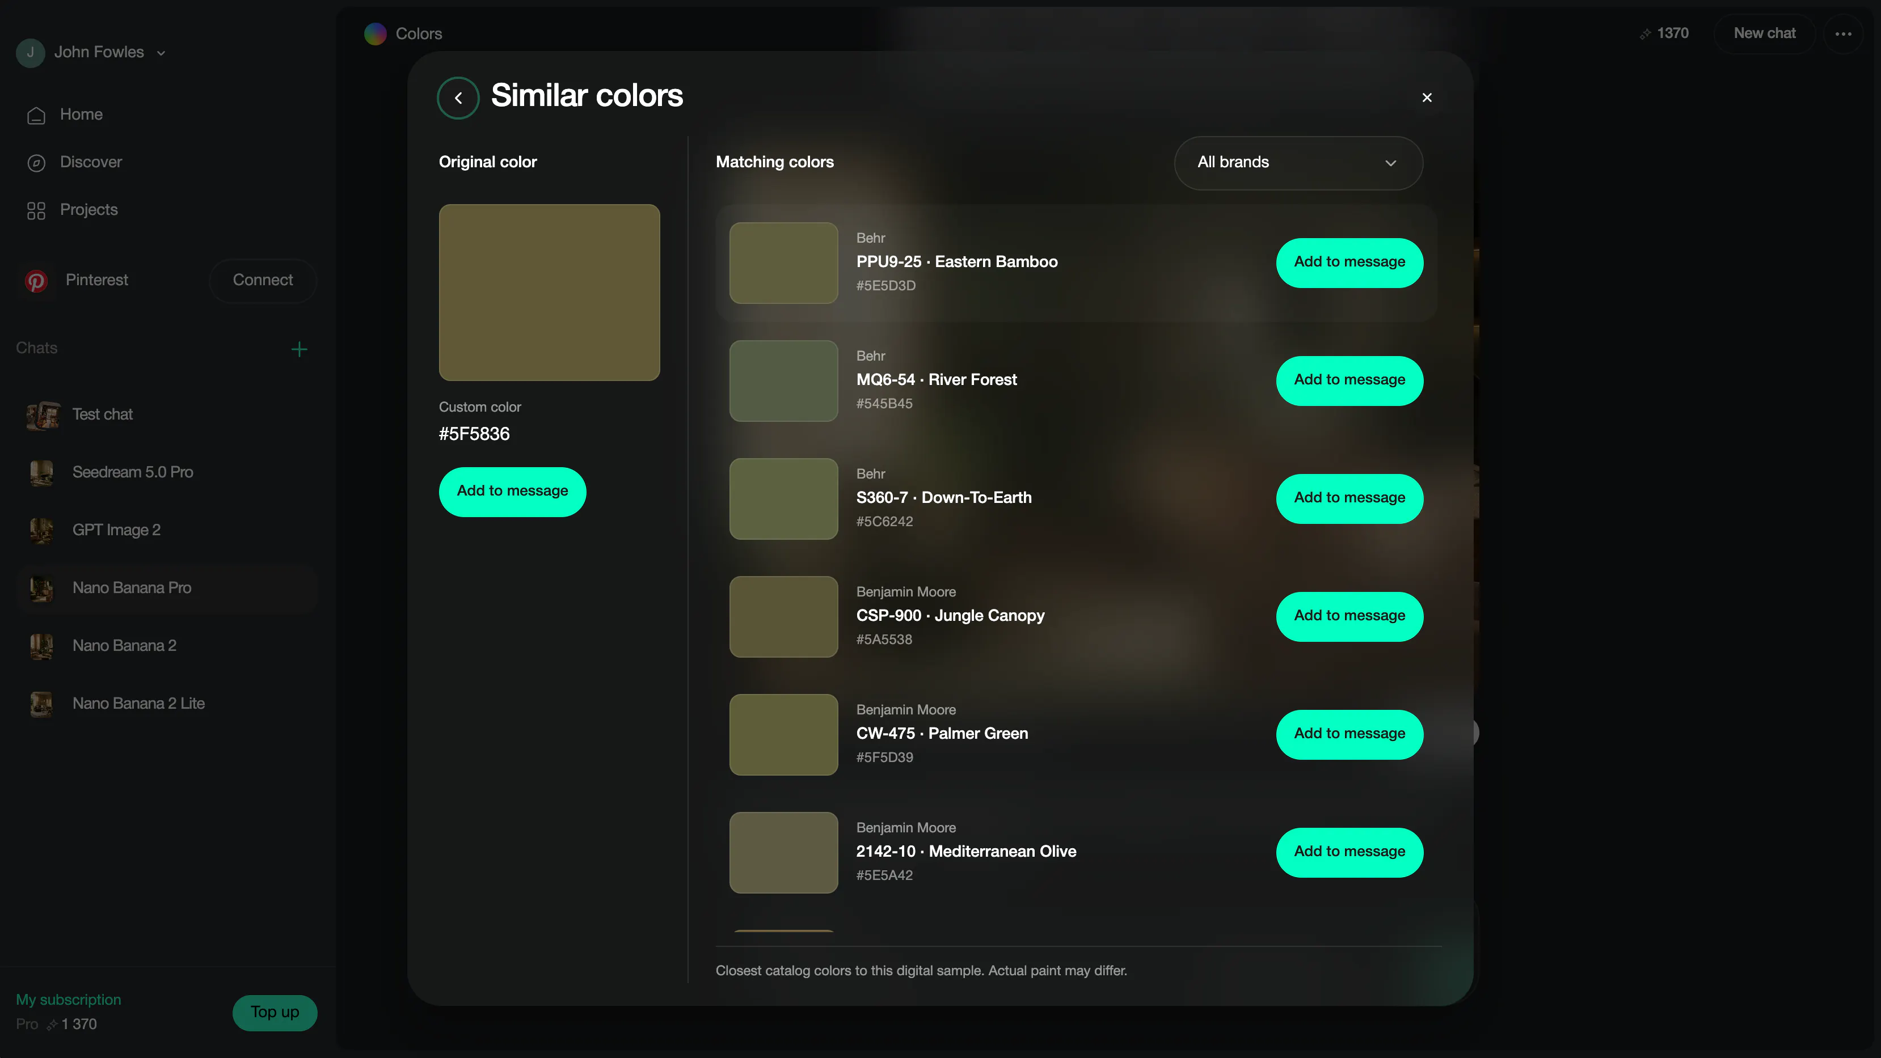Click the Pinterest logo icon
Image resolution: width=1881 pixels, height=1058 pixels.
(x=36, y=281)
